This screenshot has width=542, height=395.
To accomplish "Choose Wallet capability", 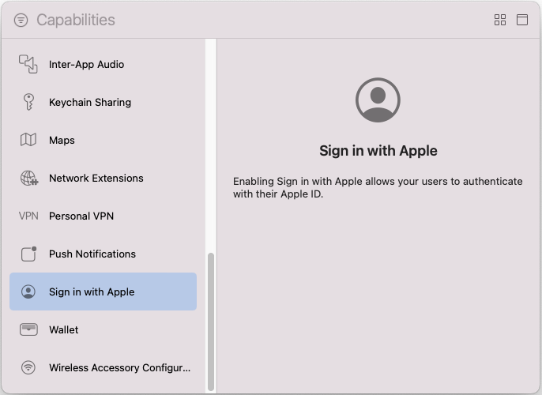I will [103, 329].
